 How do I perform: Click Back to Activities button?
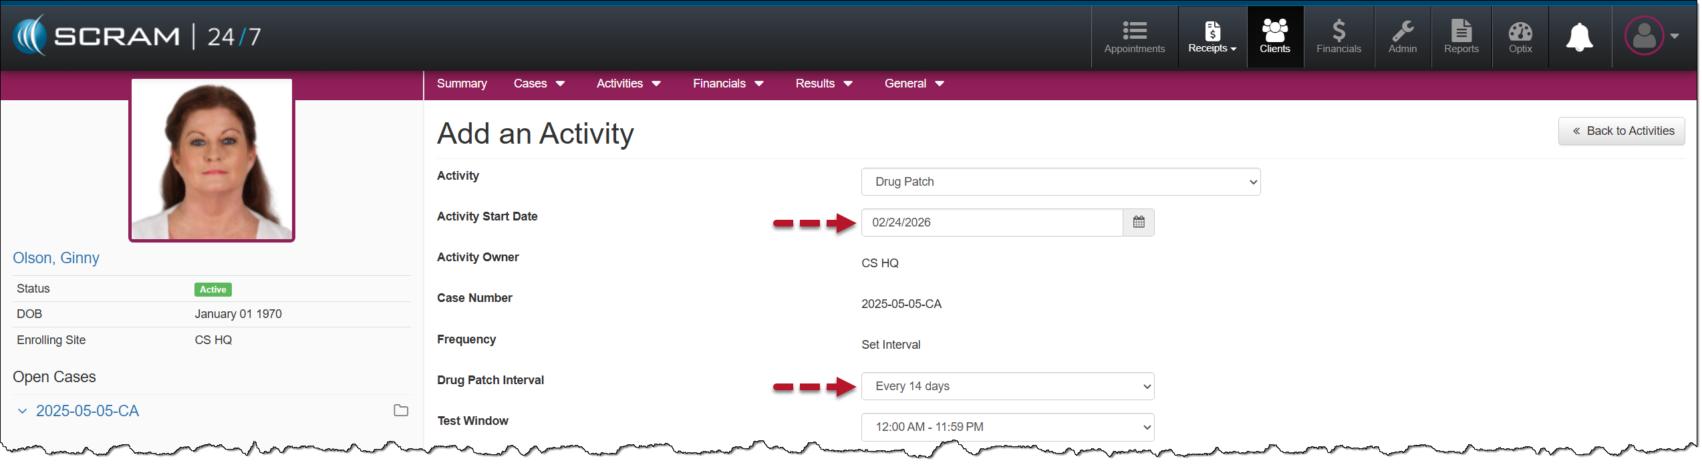pyautogui.click(x=1622, y=131)
